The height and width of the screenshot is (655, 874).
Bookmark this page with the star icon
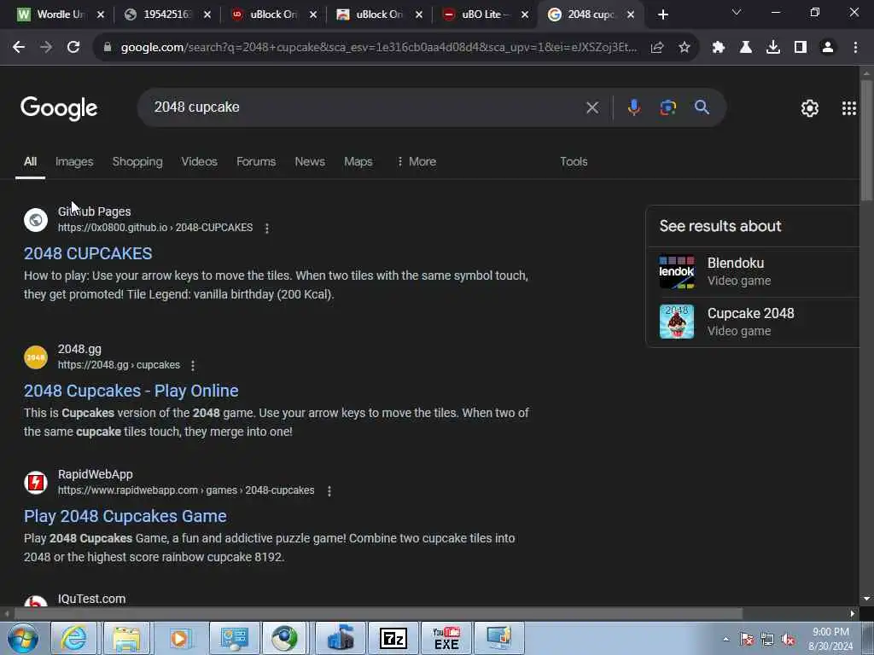point(685,48)
